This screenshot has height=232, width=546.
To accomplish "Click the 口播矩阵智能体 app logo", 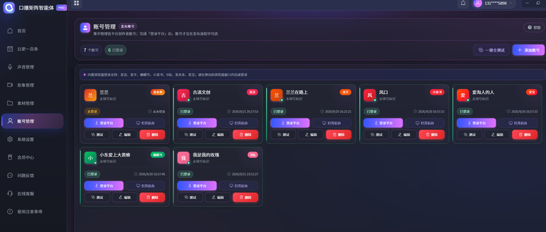I will tap(9, 8).
